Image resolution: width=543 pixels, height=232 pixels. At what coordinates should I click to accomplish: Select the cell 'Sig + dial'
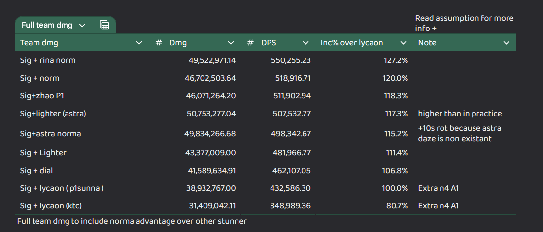(x=36, y=170)
